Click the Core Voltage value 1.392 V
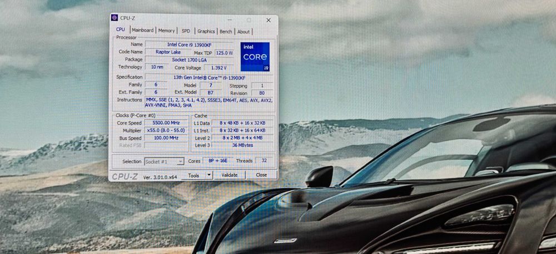The width and height of the screenshot is (556, 254). point(219,68)
